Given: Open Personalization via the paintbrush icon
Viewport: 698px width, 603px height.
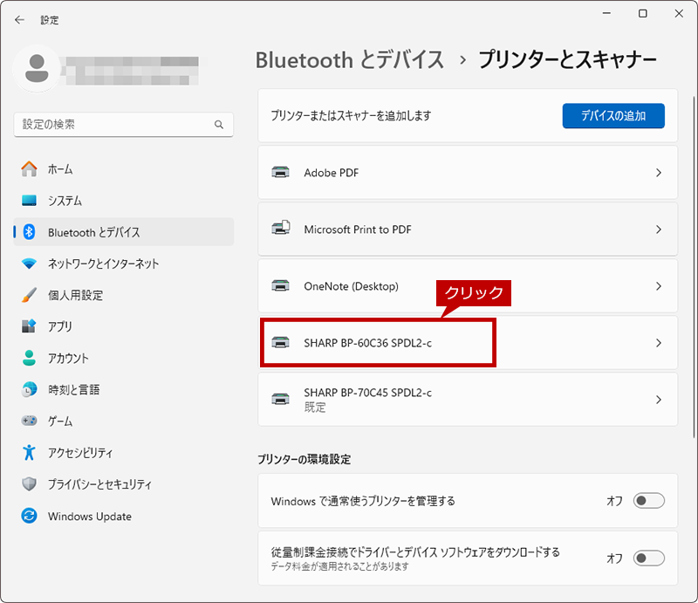Looking at the screenshot, I should tap(30, 295).
